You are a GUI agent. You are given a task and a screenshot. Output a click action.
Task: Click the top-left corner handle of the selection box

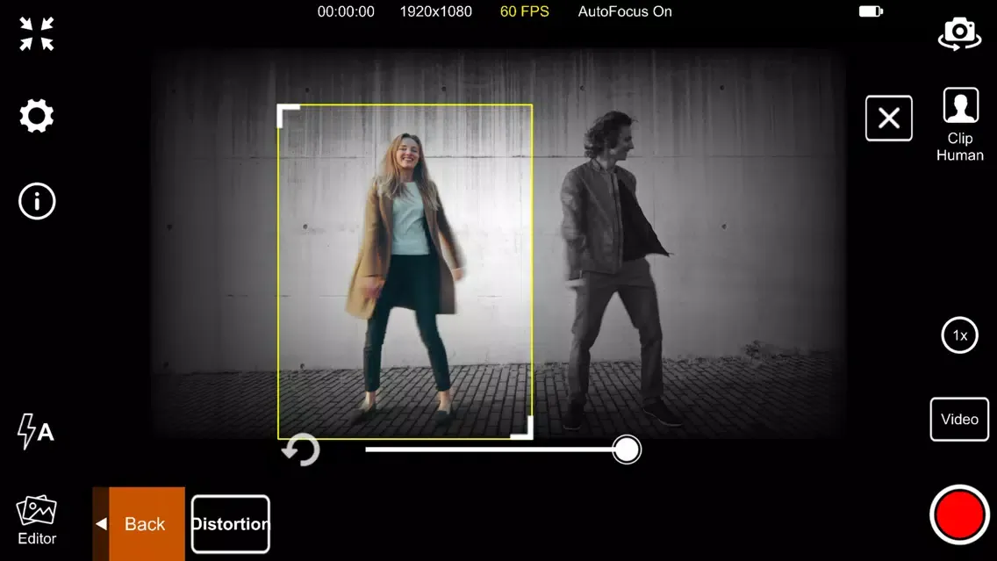(x=286, y=113)
